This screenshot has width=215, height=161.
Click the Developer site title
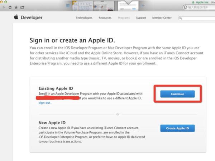[x=32, y=18]
